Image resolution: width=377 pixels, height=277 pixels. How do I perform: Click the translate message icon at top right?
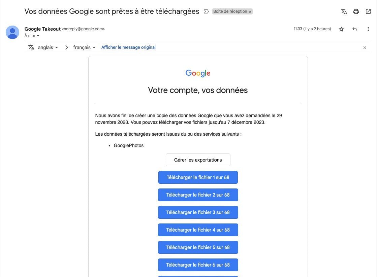click(344, 11)
